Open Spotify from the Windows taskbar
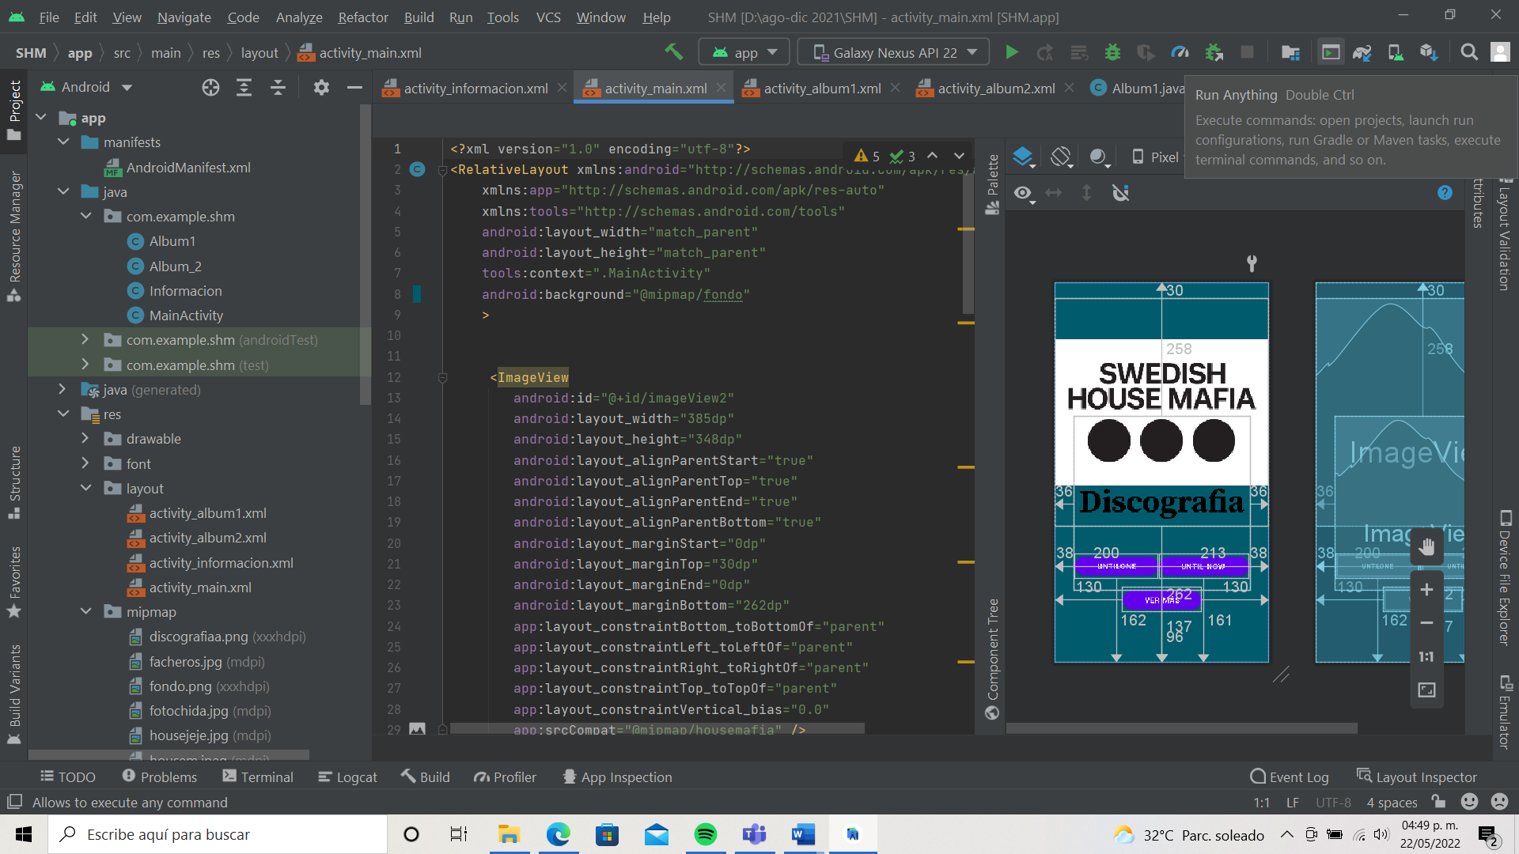 [705, 834]
